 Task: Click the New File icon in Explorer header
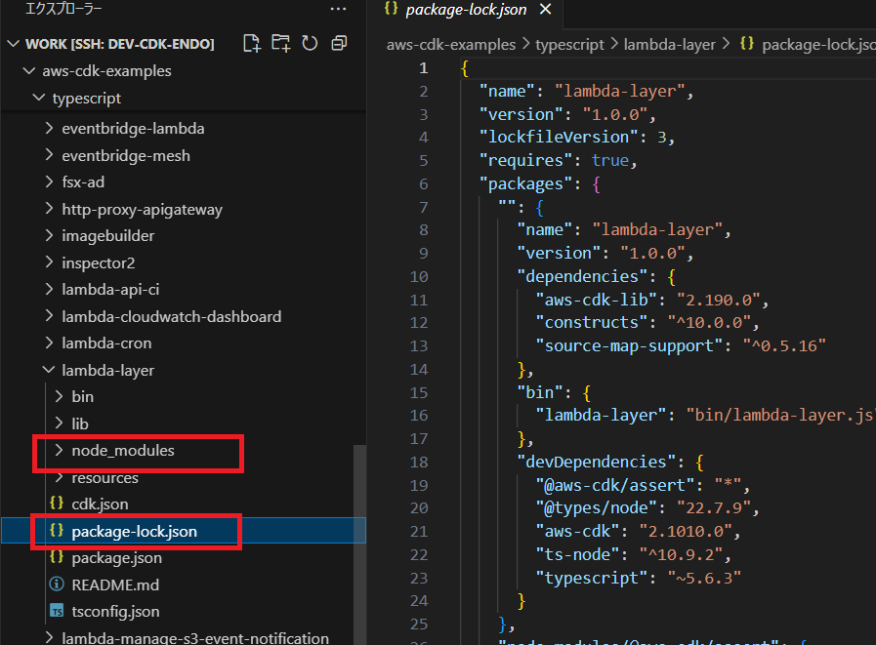tap(252, 43)
